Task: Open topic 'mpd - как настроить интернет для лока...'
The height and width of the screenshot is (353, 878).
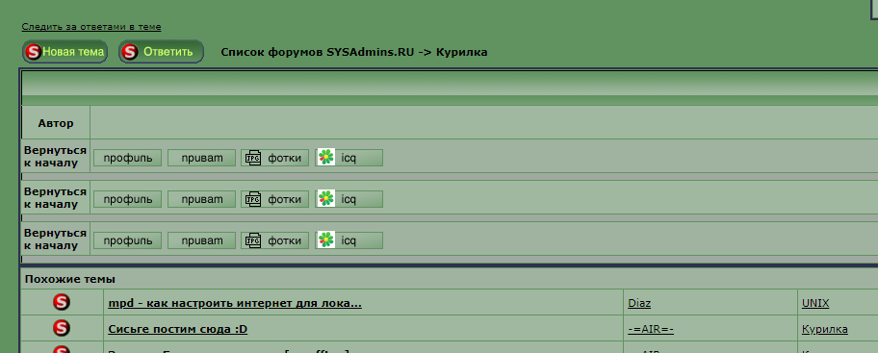Action: point(235,303)
